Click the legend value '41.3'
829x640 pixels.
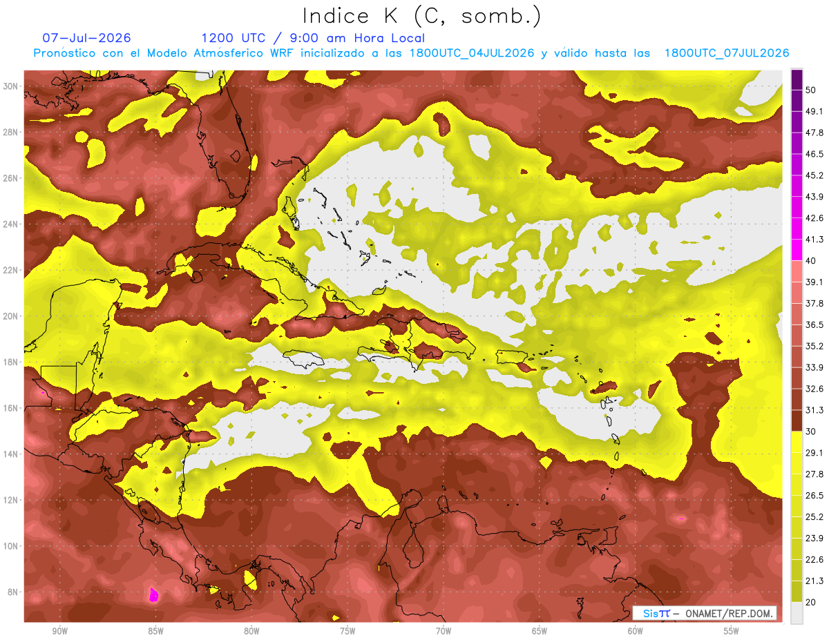[814, 240]
